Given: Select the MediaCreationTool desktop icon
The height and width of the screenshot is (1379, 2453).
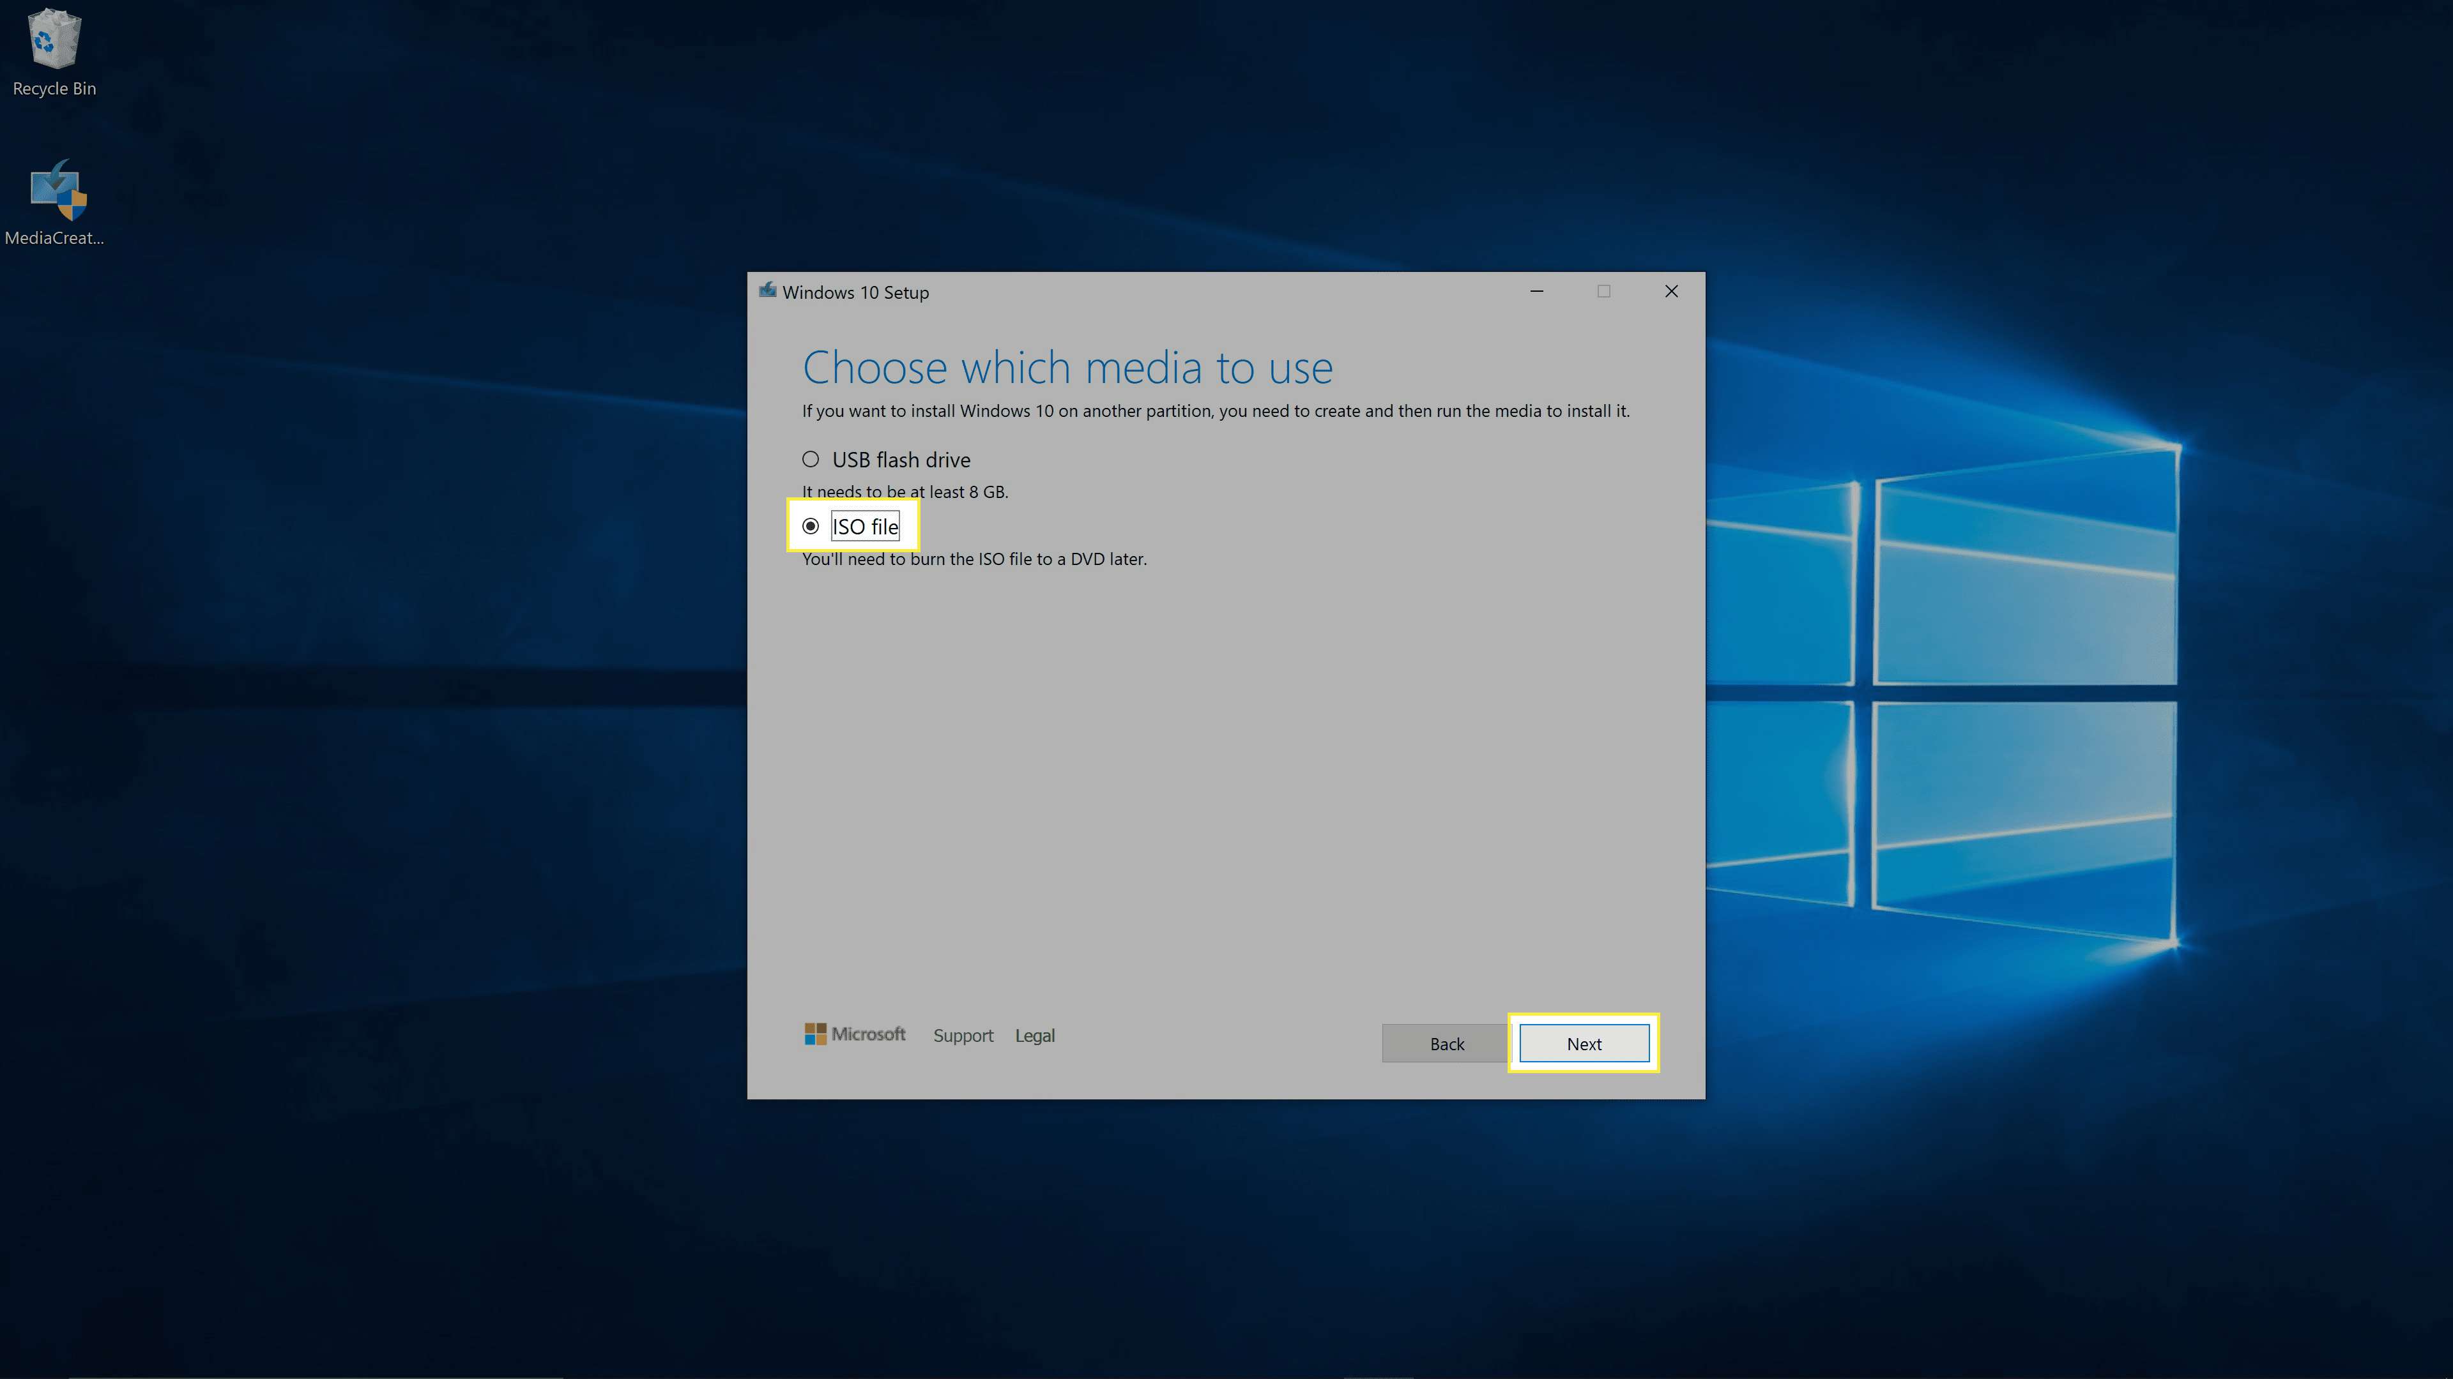Looking at the screenshot, I should 54,203.
